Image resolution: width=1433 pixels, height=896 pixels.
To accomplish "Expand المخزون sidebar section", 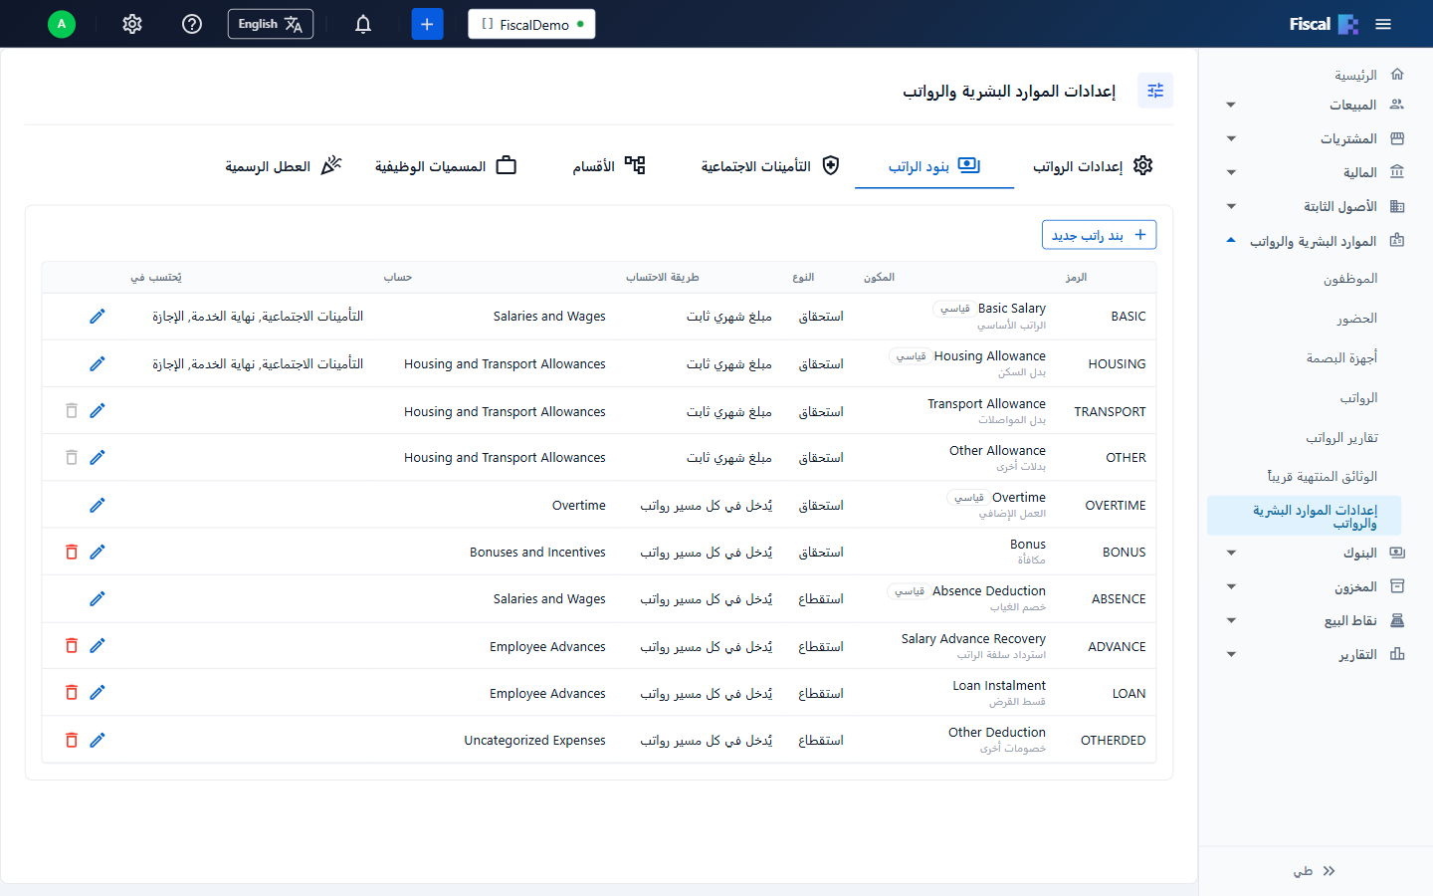I will click(1316, 587).
